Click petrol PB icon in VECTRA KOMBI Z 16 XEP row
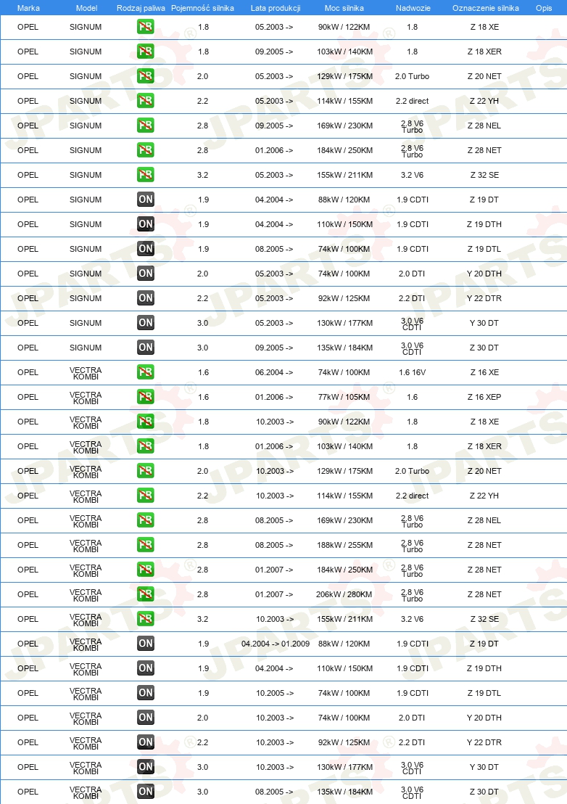 146,397
